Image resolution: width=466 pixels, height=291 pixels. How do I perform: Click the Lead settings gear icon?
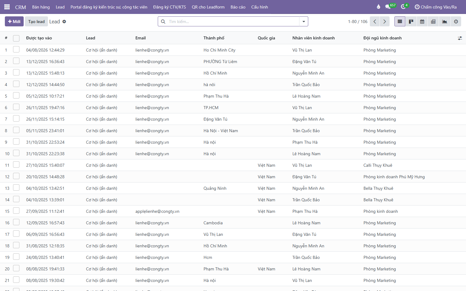[x=64, y=22]
